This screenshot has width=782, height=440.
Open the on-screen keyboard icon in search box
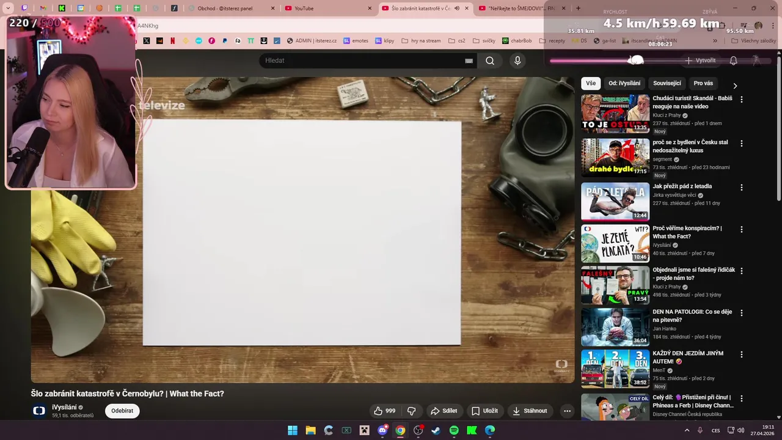tap(469, 61)
